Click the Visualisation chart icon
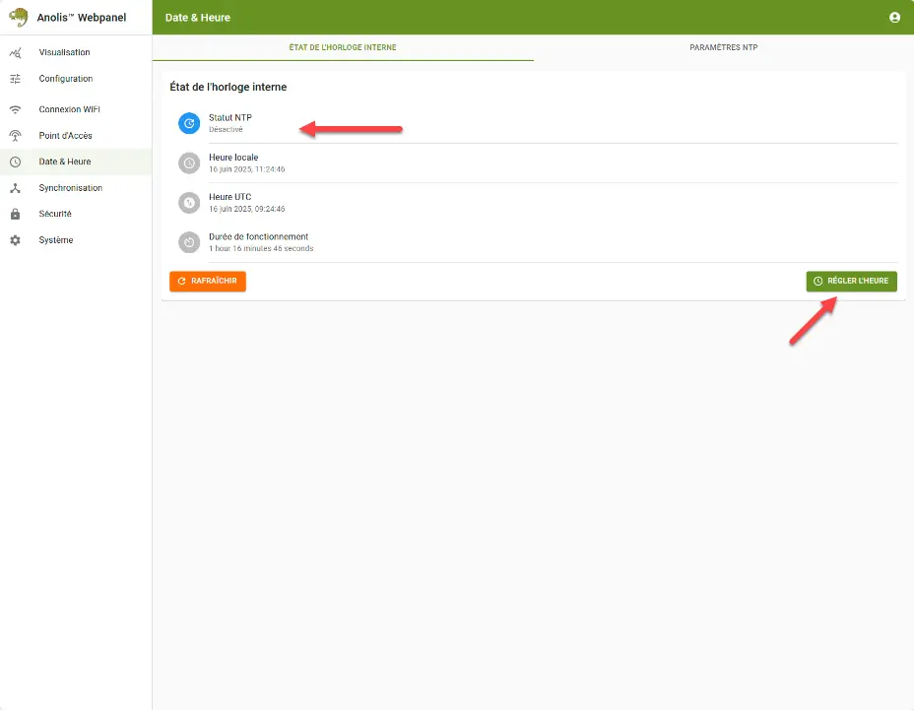 pyautogui.click(x=16, y=52)
